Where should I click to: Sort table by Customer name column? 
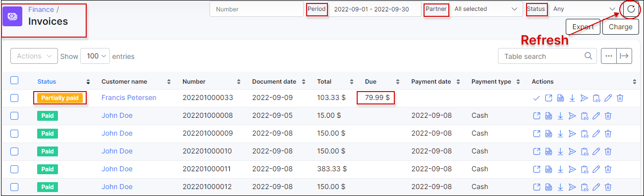[x=136, y=82]
